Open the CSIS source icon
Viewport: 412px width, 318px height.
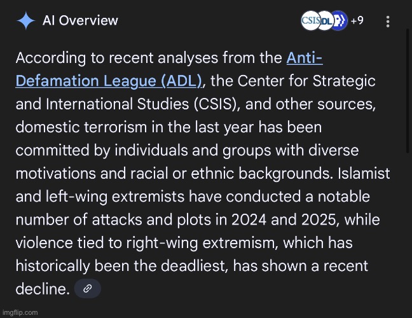pyautogui.click(x=310, y=20)
